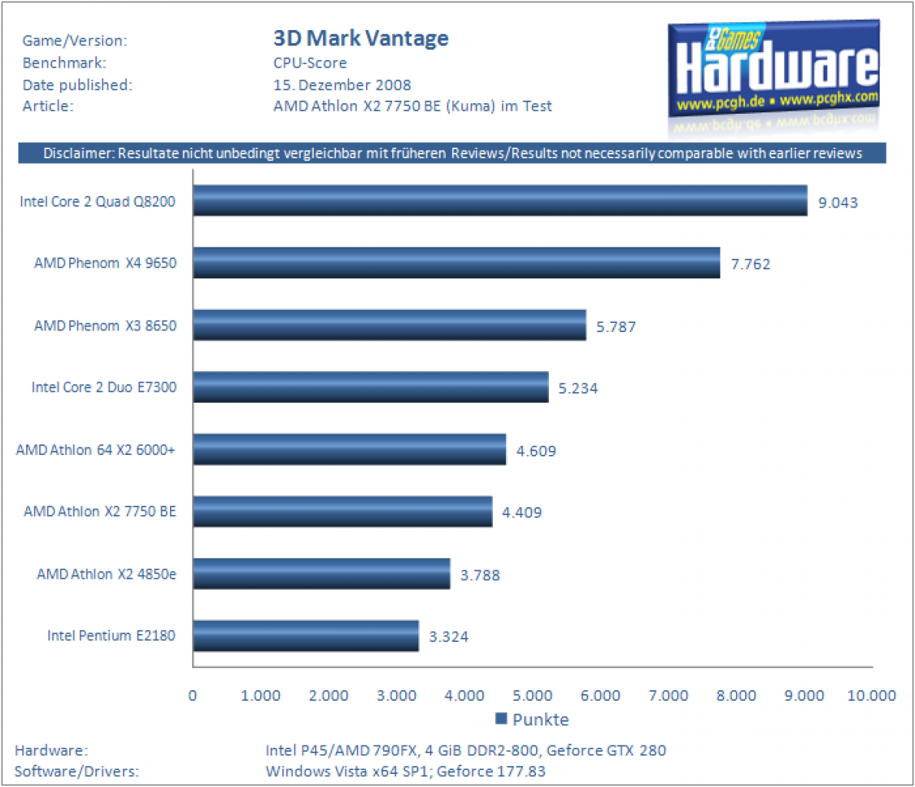915x787 pixels.
Task: Click the axis tick label 9.000
Action: tap(804, 696)
